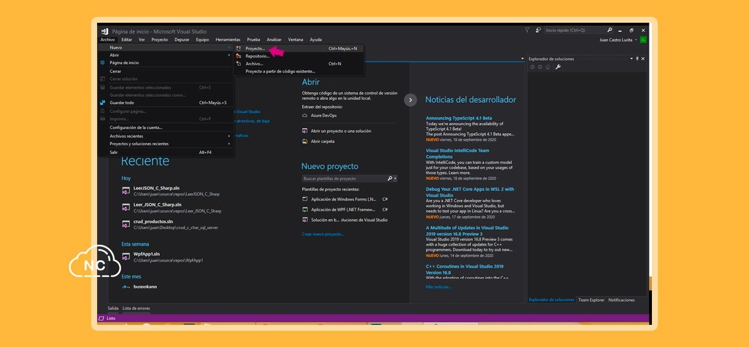Click the Azure DevOps cloud icon

[305, 115]
